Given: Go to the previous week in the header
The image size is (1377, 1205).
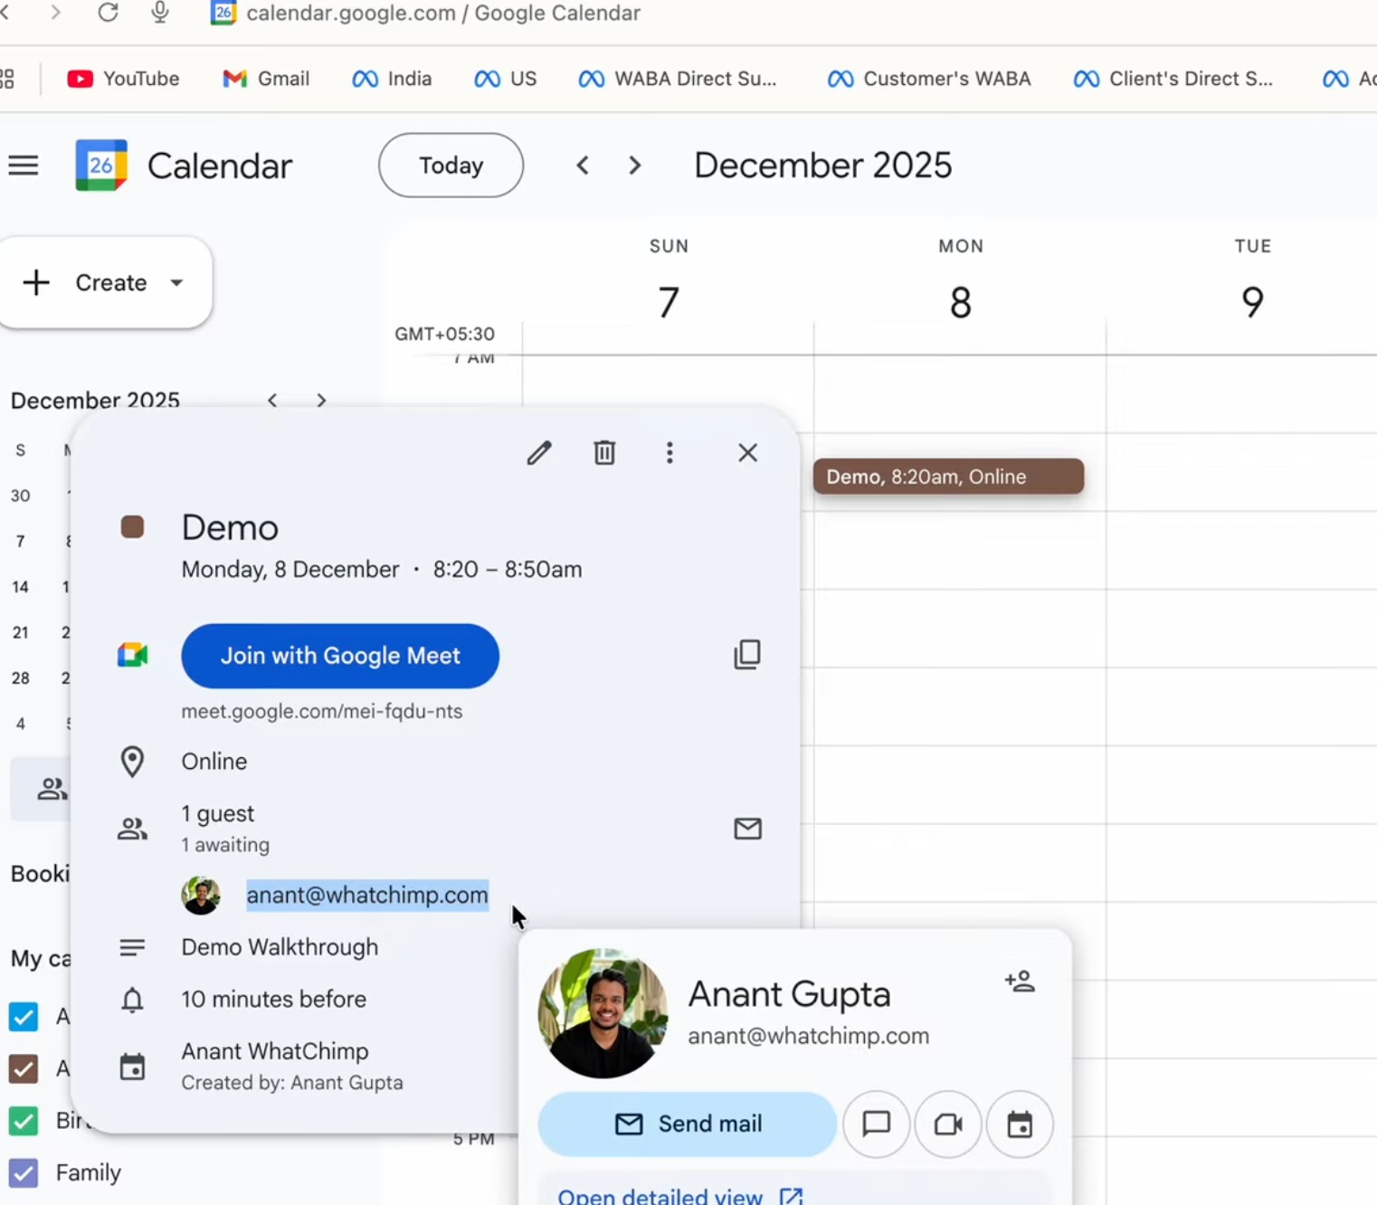Looking at the screenshot, I should point(584,166).
